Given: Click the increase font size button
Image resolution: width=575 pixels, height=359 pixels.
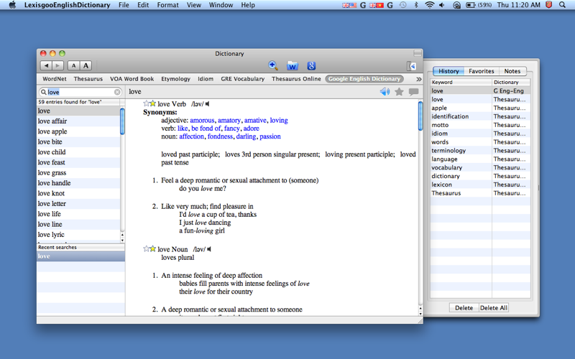Looking at the screenshot, I should pyautogui.click(x=85, y=66).
